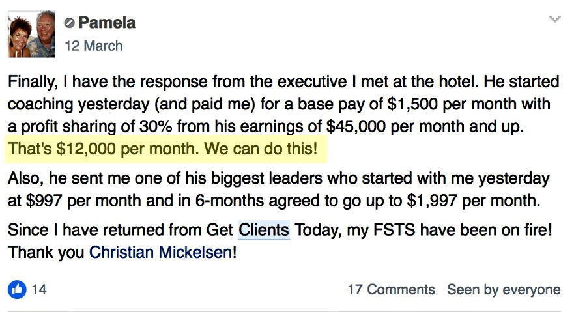Click the highlighted word Clients
This screenshot has width=574, height=312.
click(264, 230)
